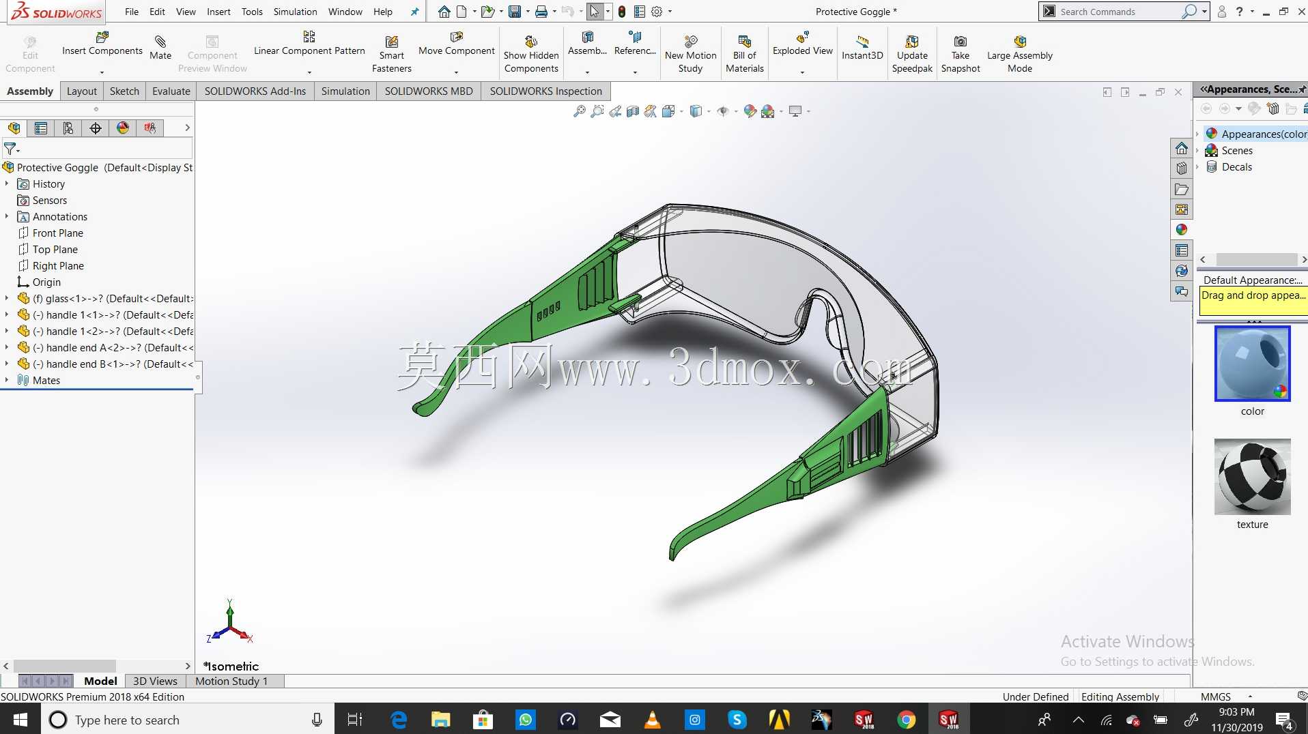Open Section View tool
Image resolution: width=1308 pixels, height=734 pixels.
pyautogui.click(x=633, y=111)
